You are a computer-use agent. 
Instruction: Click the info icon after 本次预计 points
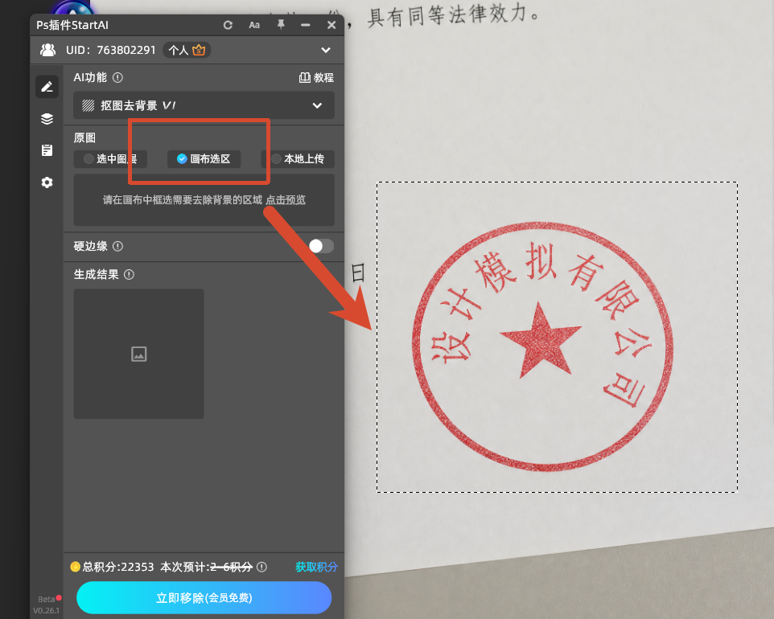tap(262, 568)
